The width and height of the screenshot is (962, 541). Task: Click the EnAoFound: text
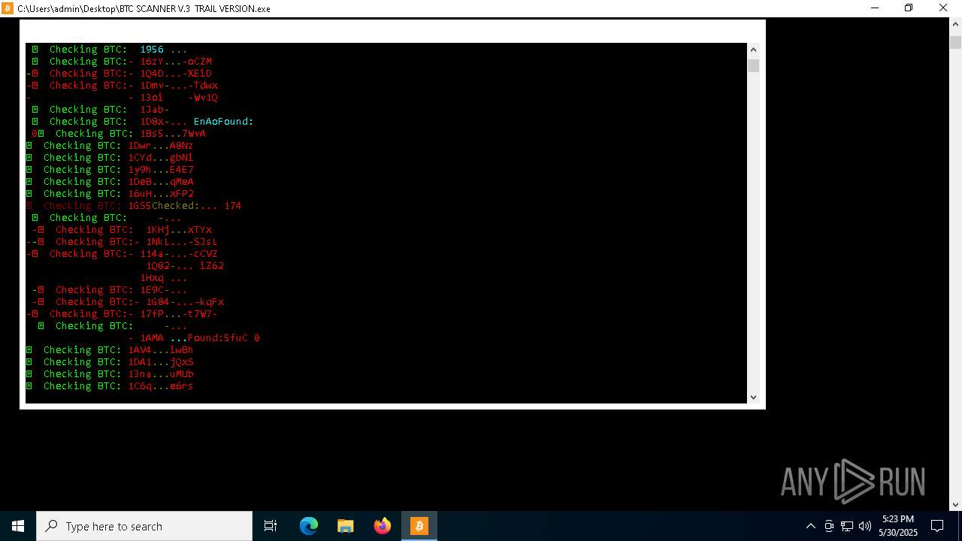click(x=224, y=122)
